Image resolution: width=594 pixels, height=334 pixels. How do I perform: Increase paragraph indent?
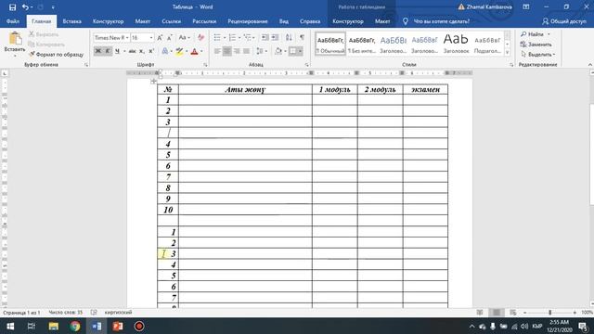(275, 37)
